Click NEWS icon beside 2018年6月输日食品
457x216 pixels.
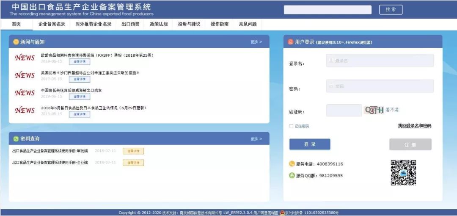[25, 111]
